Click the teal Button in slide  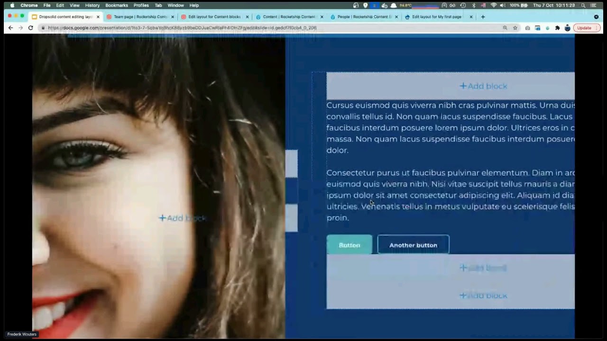[349, 245]
